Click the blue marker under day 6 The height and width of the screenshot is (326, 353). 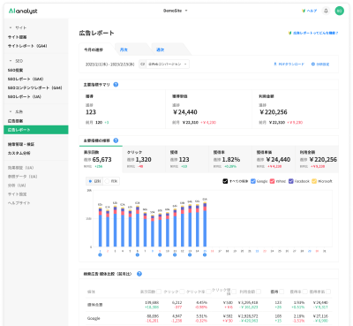[x=138, y=254]
